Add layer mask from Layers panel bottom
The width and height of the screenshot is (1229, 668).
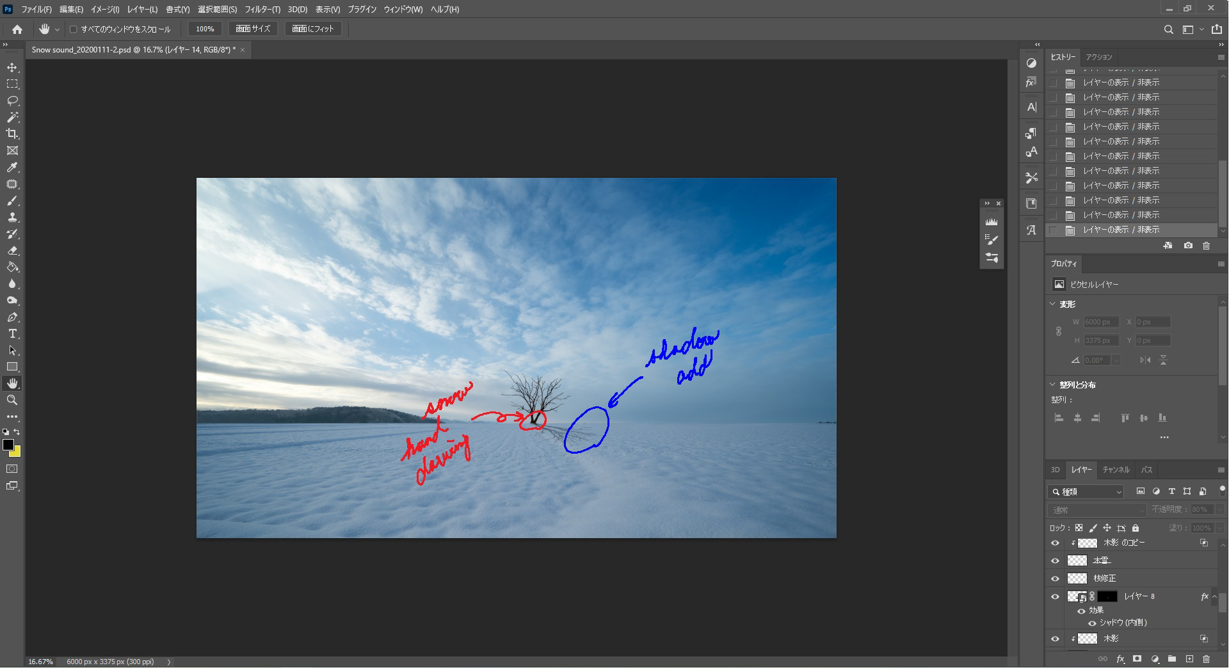click(x=1137, y=658)
